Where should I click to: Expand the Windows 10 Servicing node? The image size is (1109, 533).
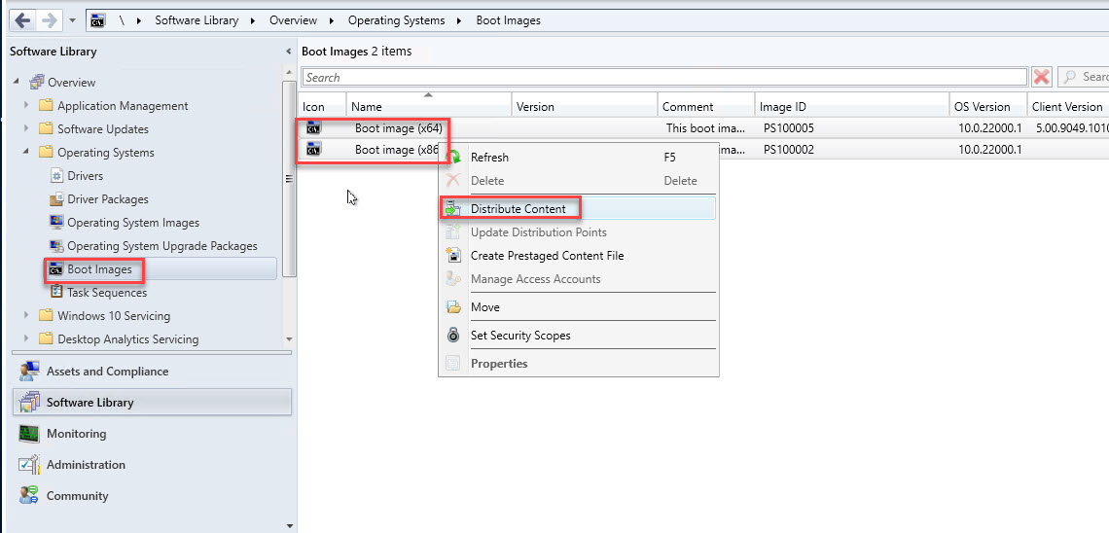[26, 315]
